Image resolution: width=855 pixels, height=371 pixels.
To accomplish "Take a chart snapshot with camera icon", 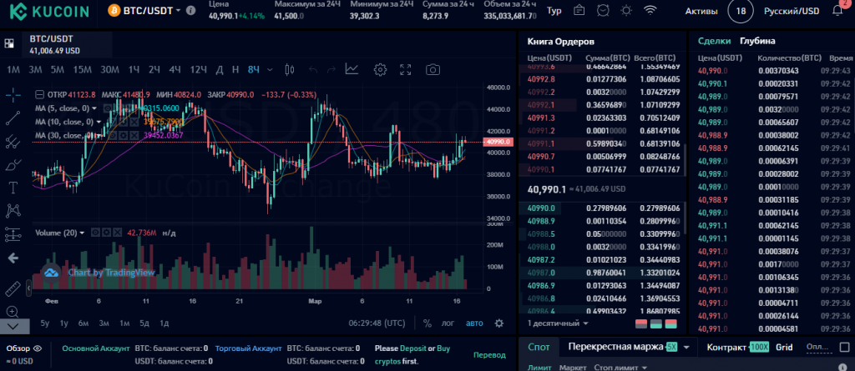I will click(x=433, y=69).
